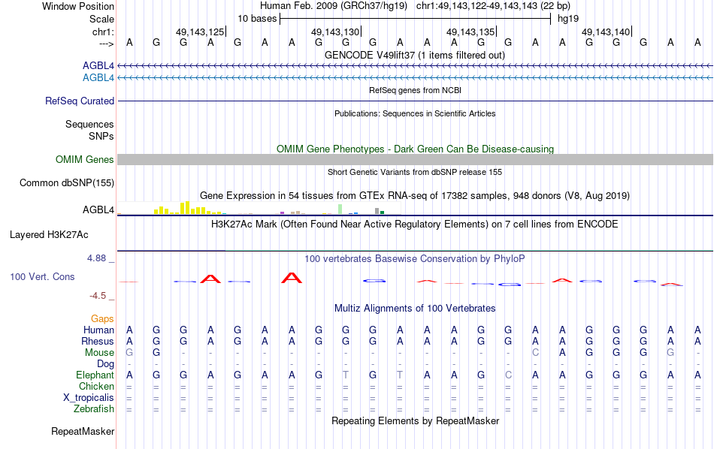This screenshot has width=714, height=449.
Task: Open the "RefSeq genes from NCBI" track title
Action: (x=415, y=90)
